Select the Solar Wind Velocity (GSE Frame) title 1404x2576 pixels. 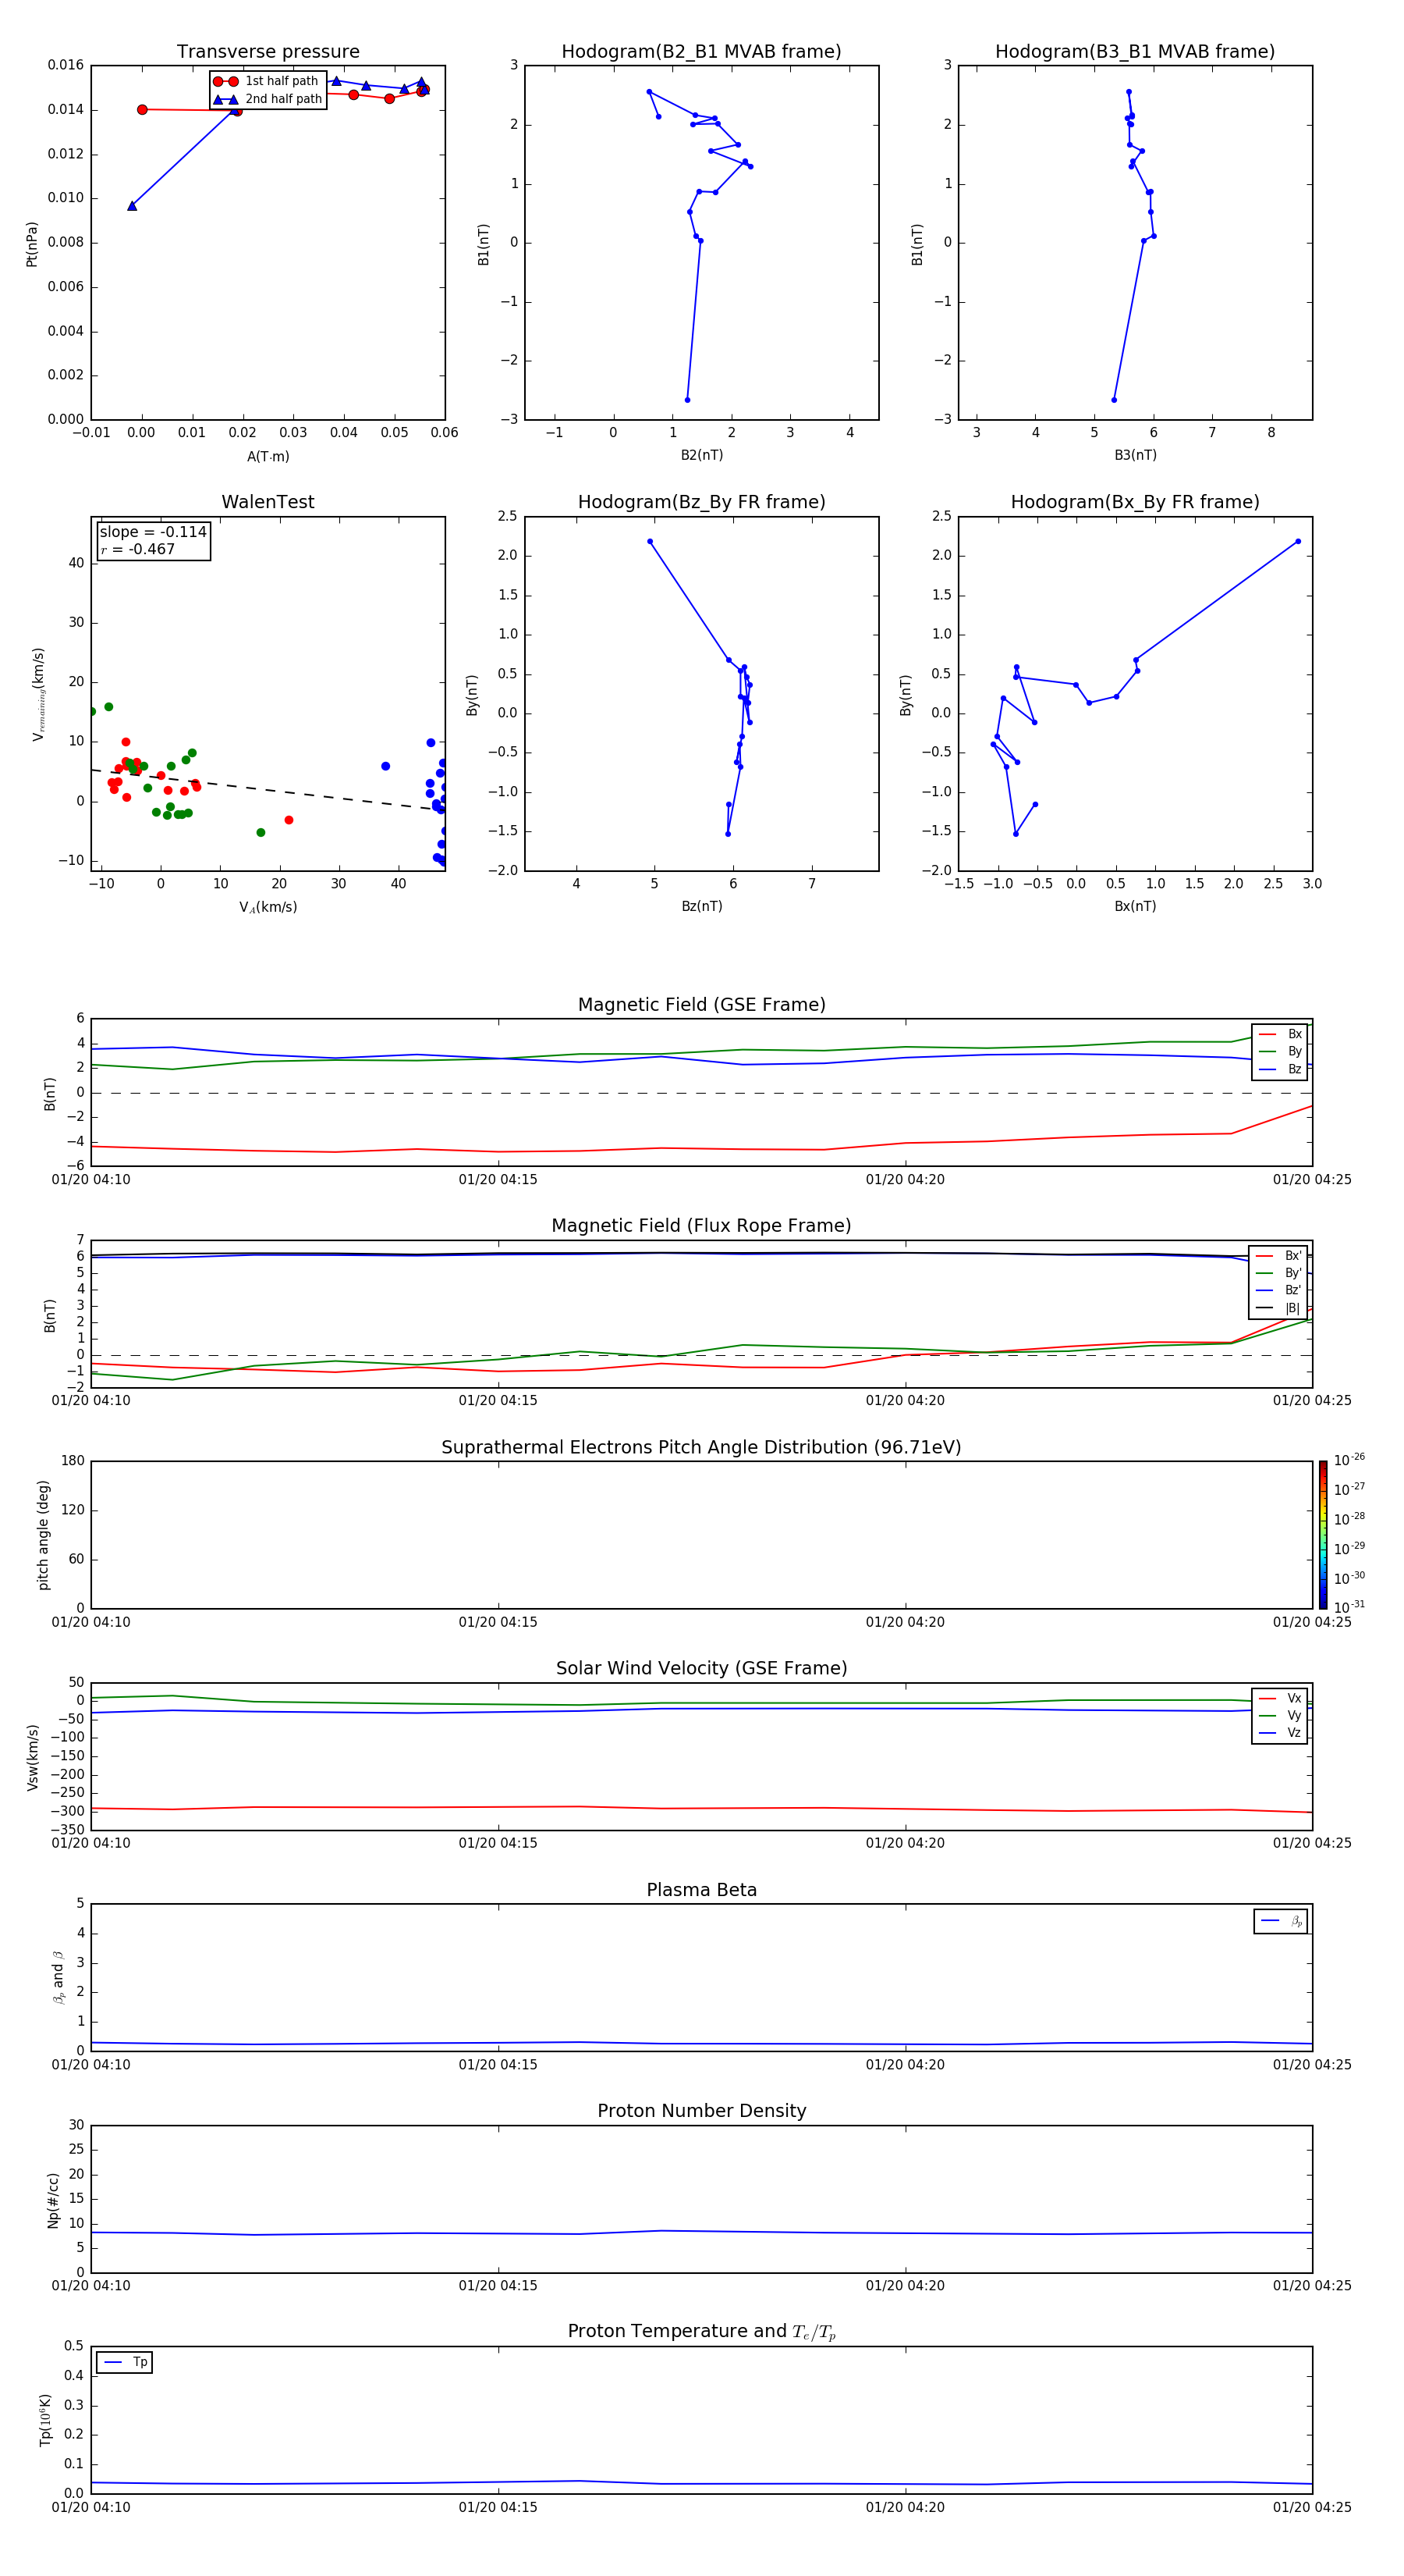(x=700, y=1668)
